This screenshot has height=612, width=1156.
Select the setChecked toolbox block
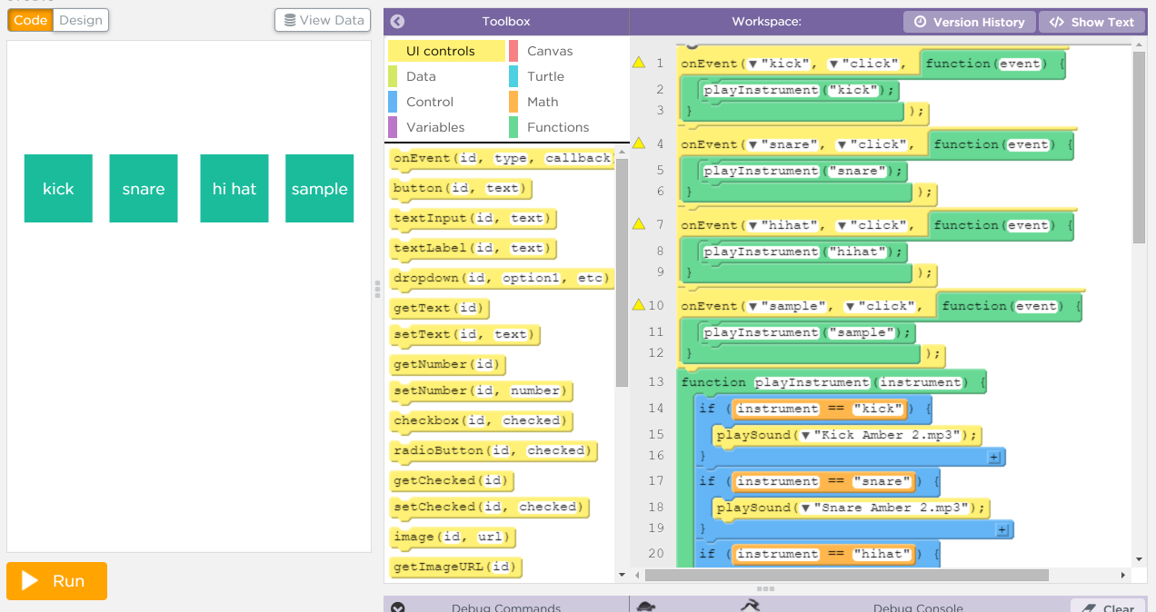490,508
